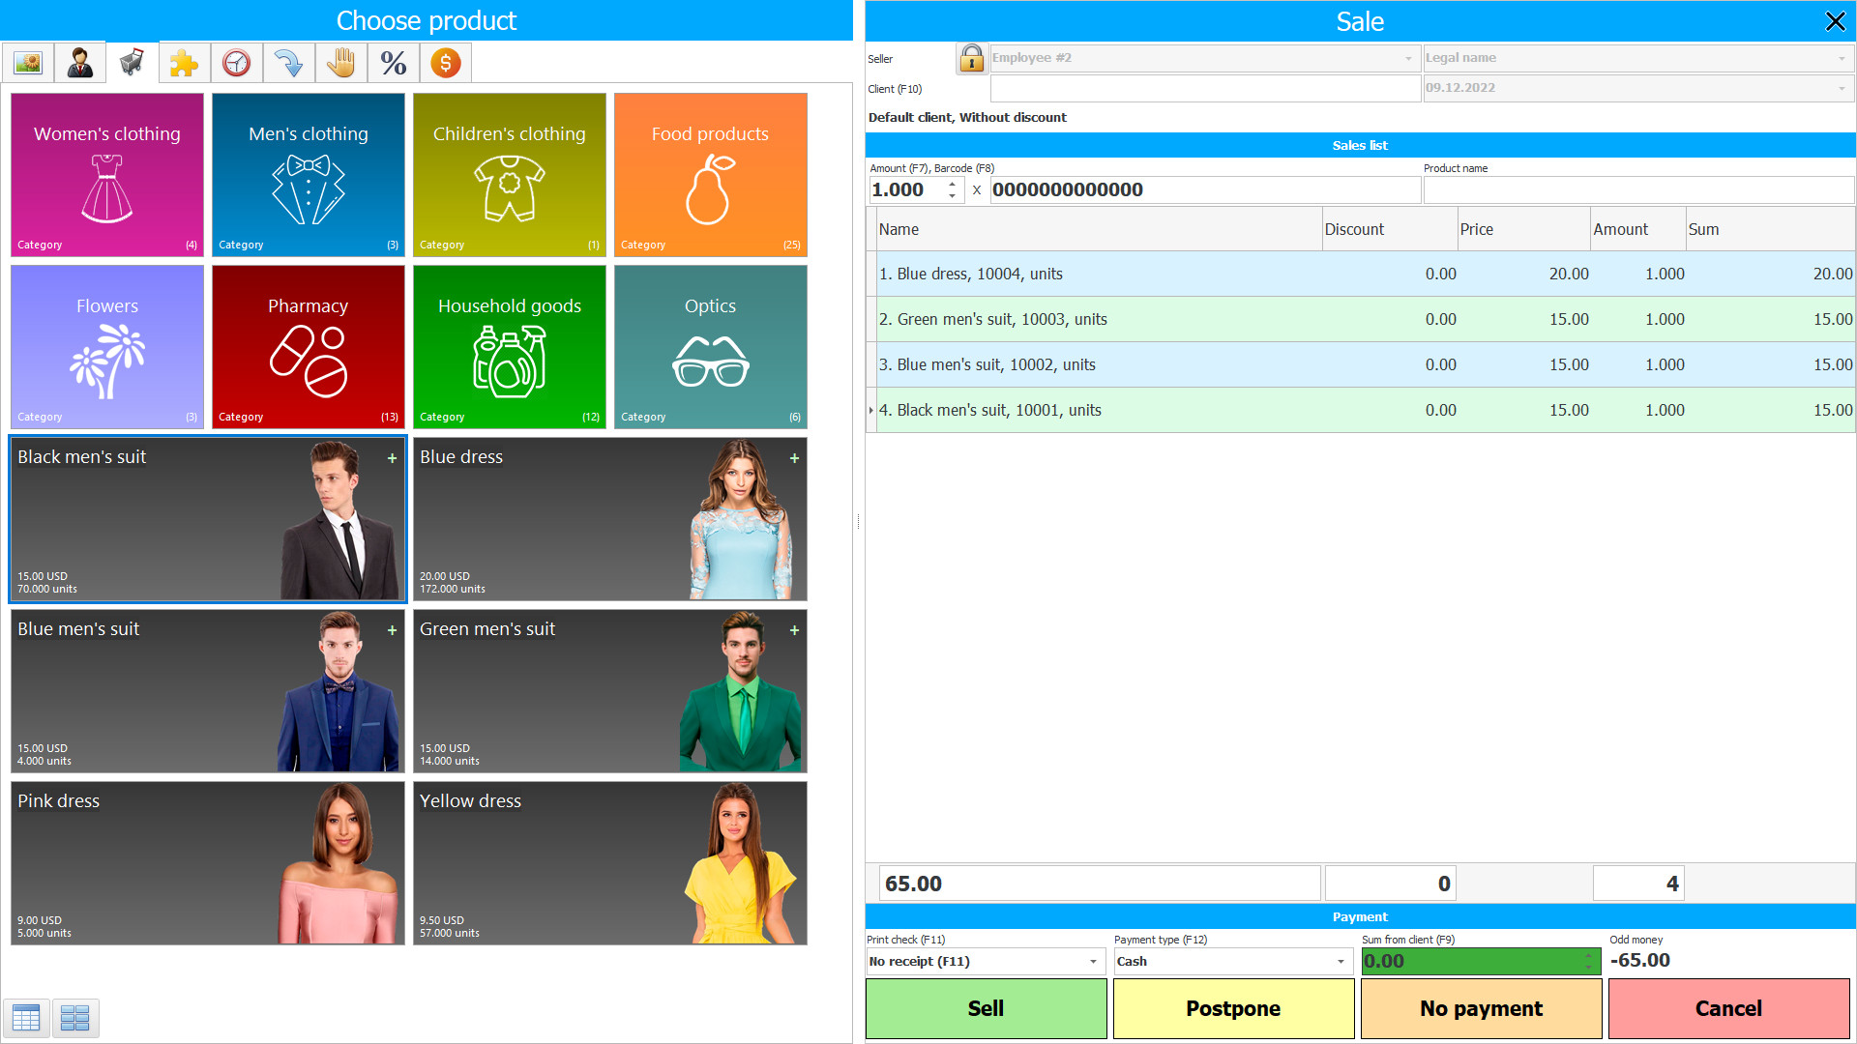1857x1044 pixels.
Task: Switch to the shopping cart tab
Action: (x=132, y=62)
